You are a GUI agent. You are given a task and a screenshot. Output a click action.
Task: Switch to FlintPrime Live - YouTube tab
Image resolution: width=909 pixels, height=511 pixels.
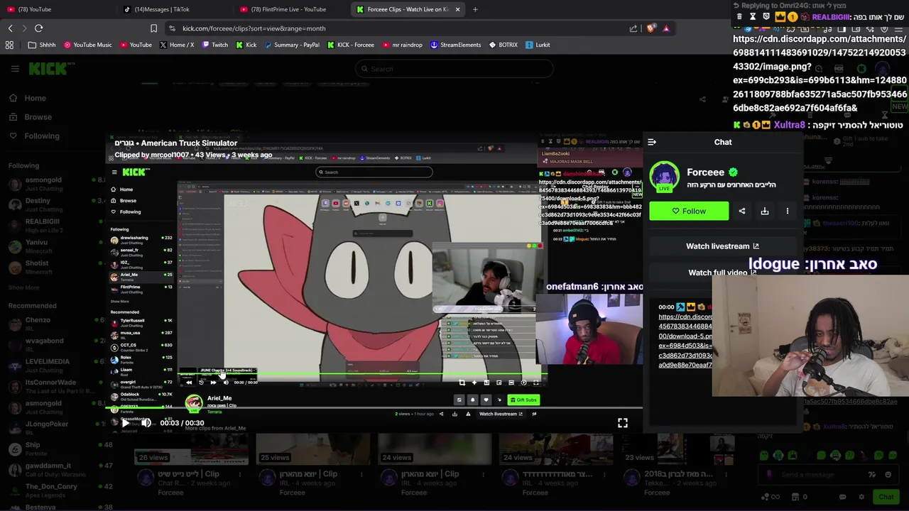click(291, 9)
